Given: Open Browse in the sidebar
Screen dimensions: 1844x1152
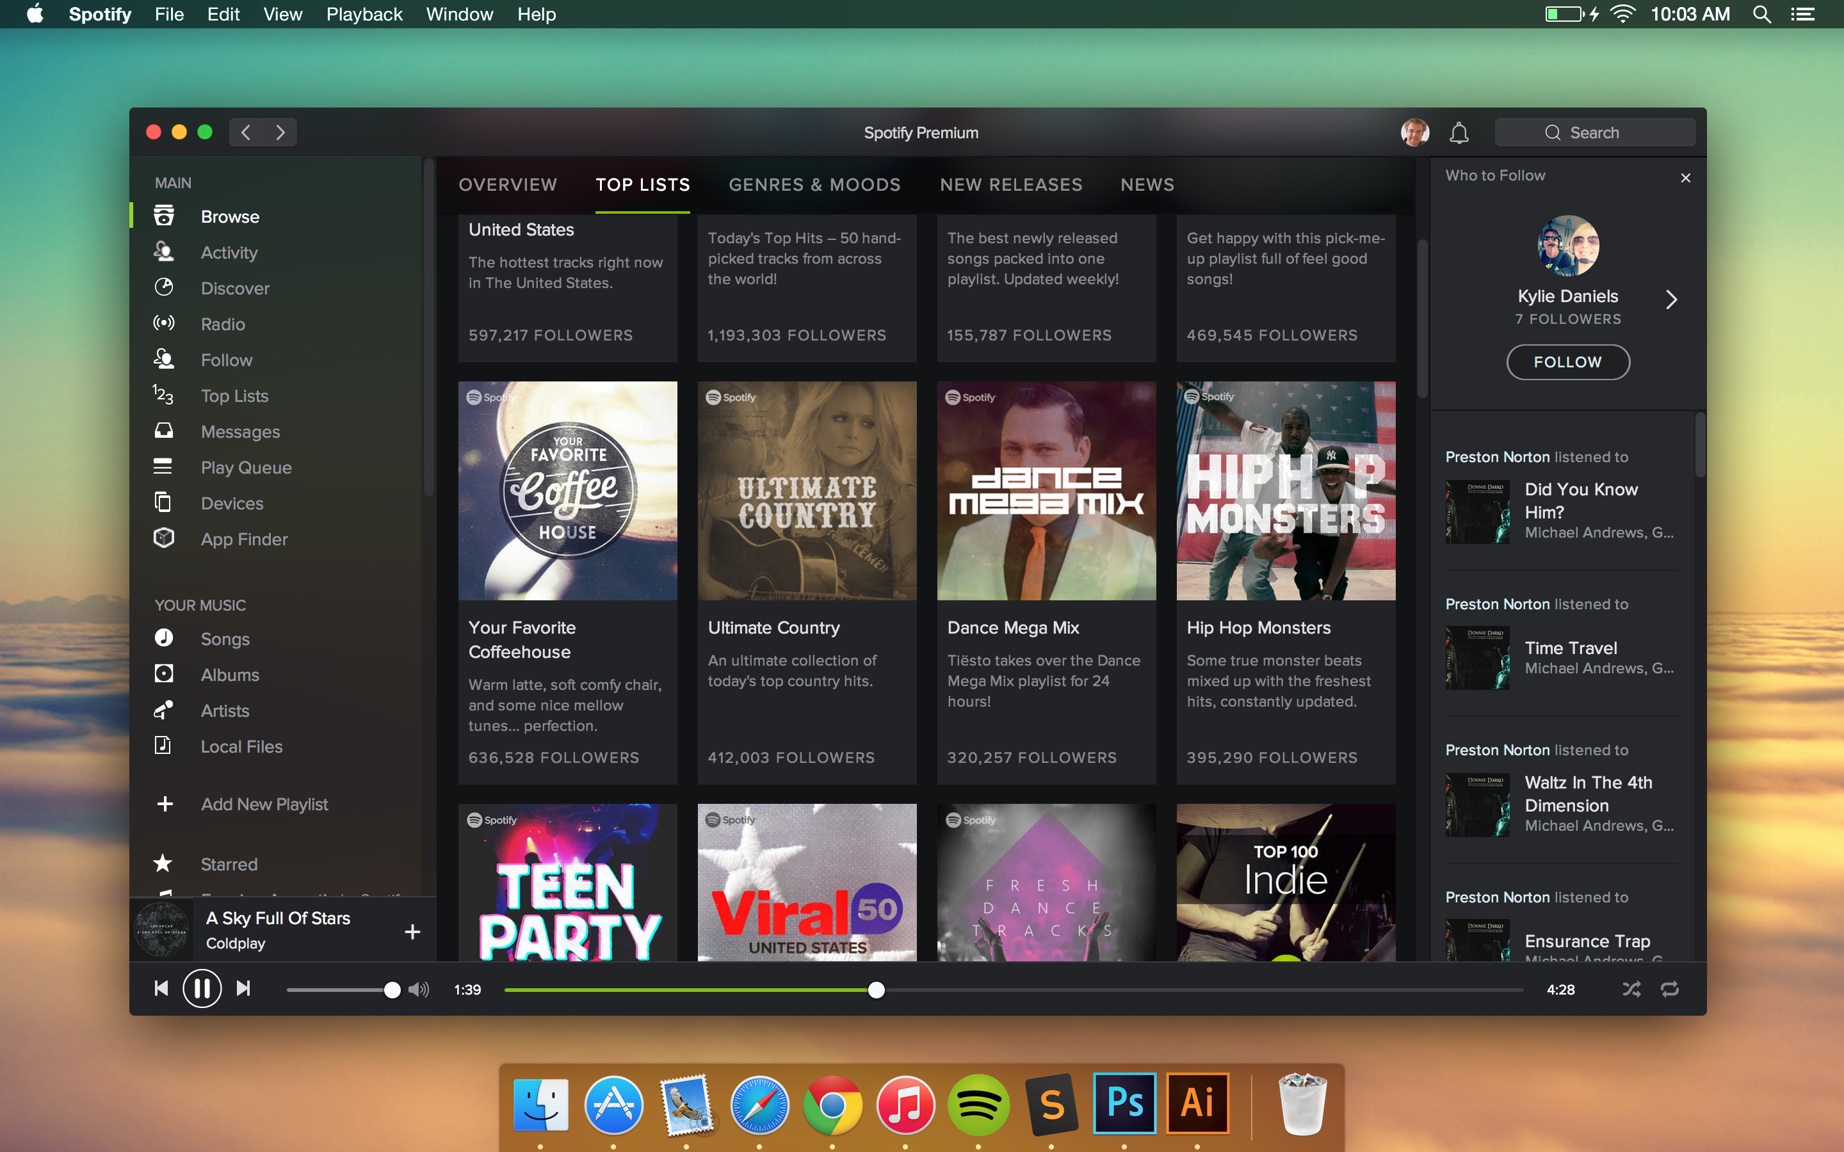Looking at the screenshot, I should point(229,216).
